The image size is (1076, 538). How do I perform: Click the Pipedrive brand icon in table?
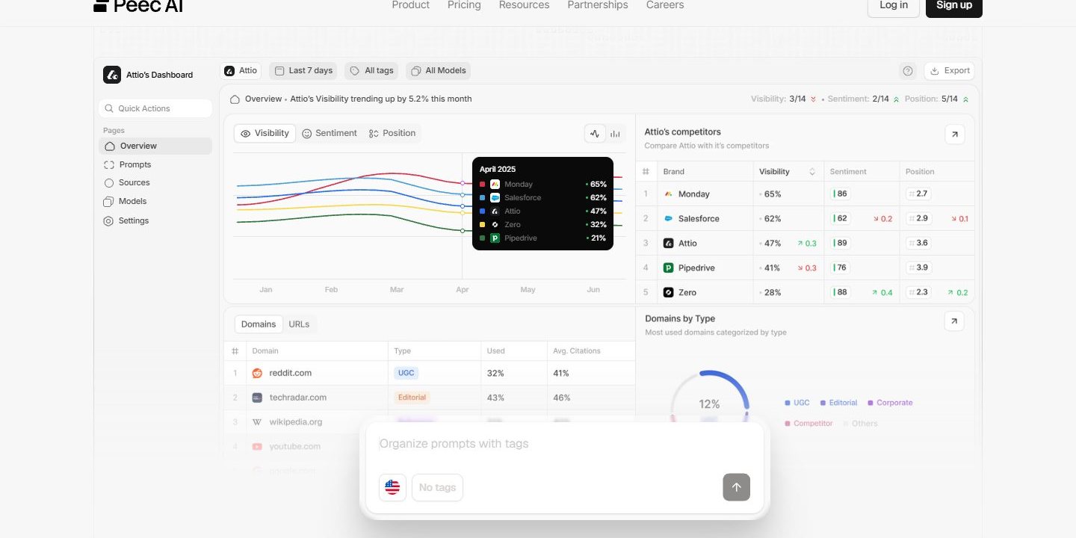[x=669, y=268]
